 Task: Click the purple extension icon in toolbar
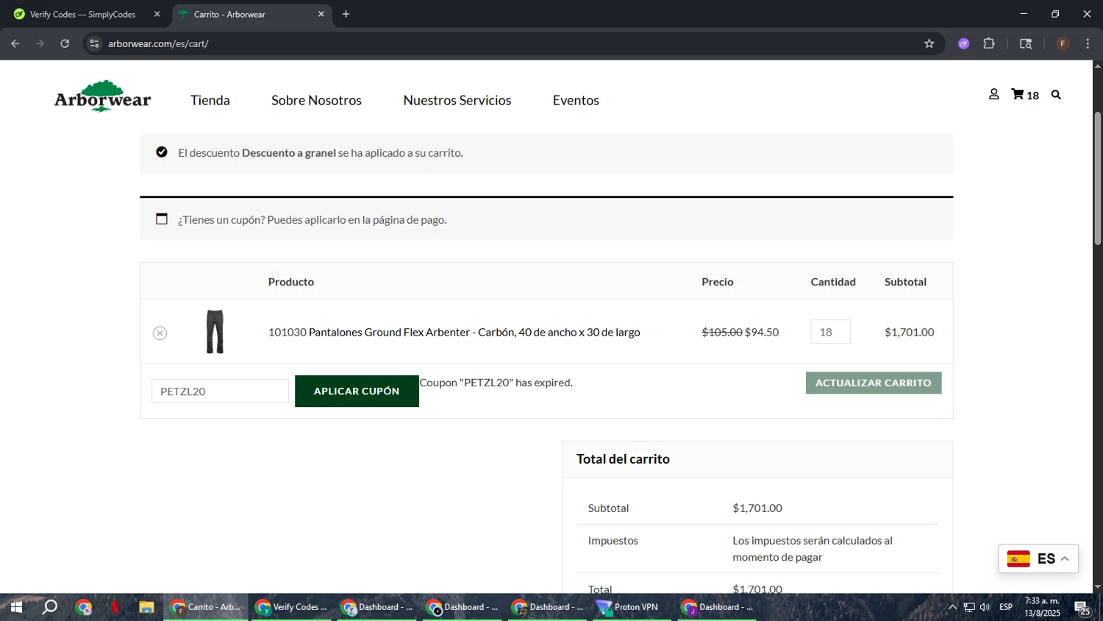[x=963, y=43]
